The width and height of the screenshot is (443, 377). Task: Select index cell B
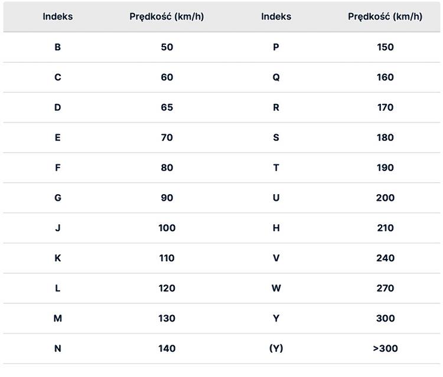click(x=57, y=47)
